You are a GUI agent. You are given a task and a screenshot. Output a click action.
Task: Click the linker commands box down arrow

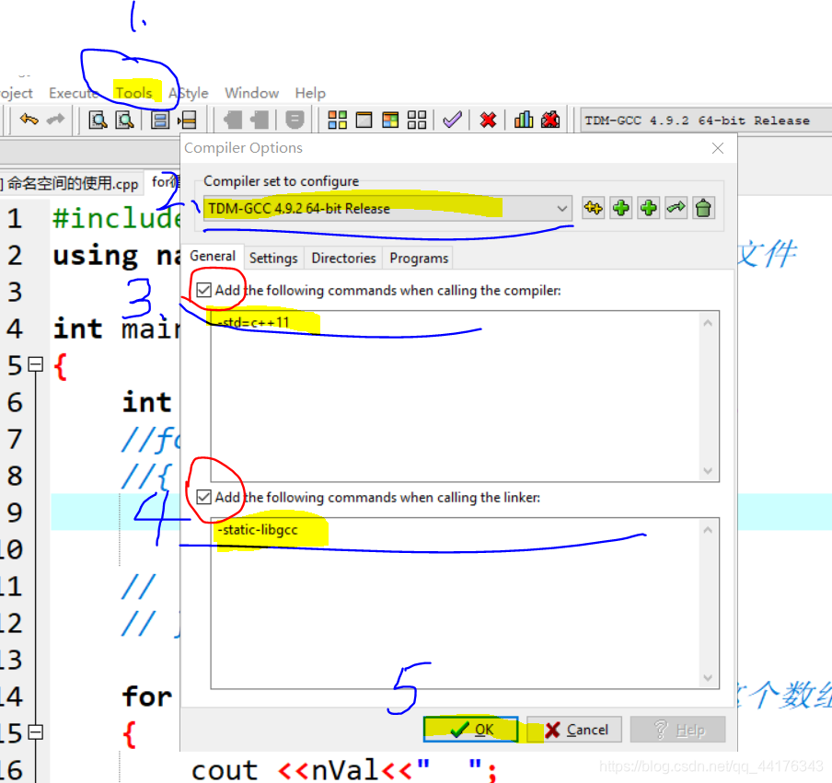[x=708, y=677]
